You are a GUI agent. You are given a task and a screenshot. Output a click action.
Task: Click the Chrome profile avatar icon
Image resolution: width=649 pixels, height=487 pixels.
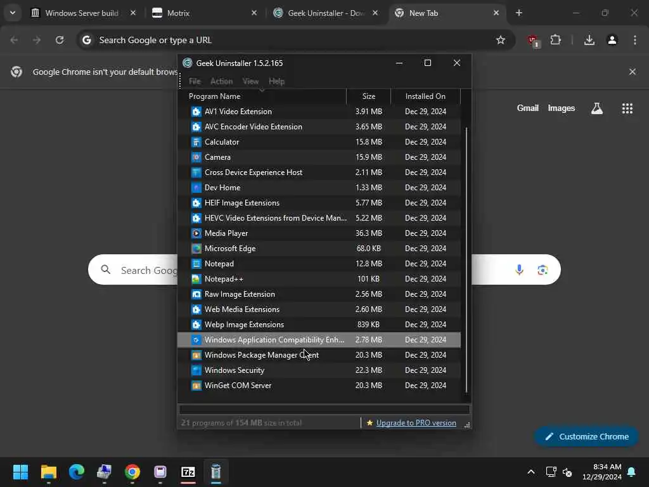tap(612, 40)
